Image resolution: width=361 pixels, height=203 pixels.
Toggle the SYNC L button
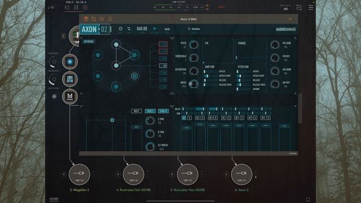click(150, 111)
